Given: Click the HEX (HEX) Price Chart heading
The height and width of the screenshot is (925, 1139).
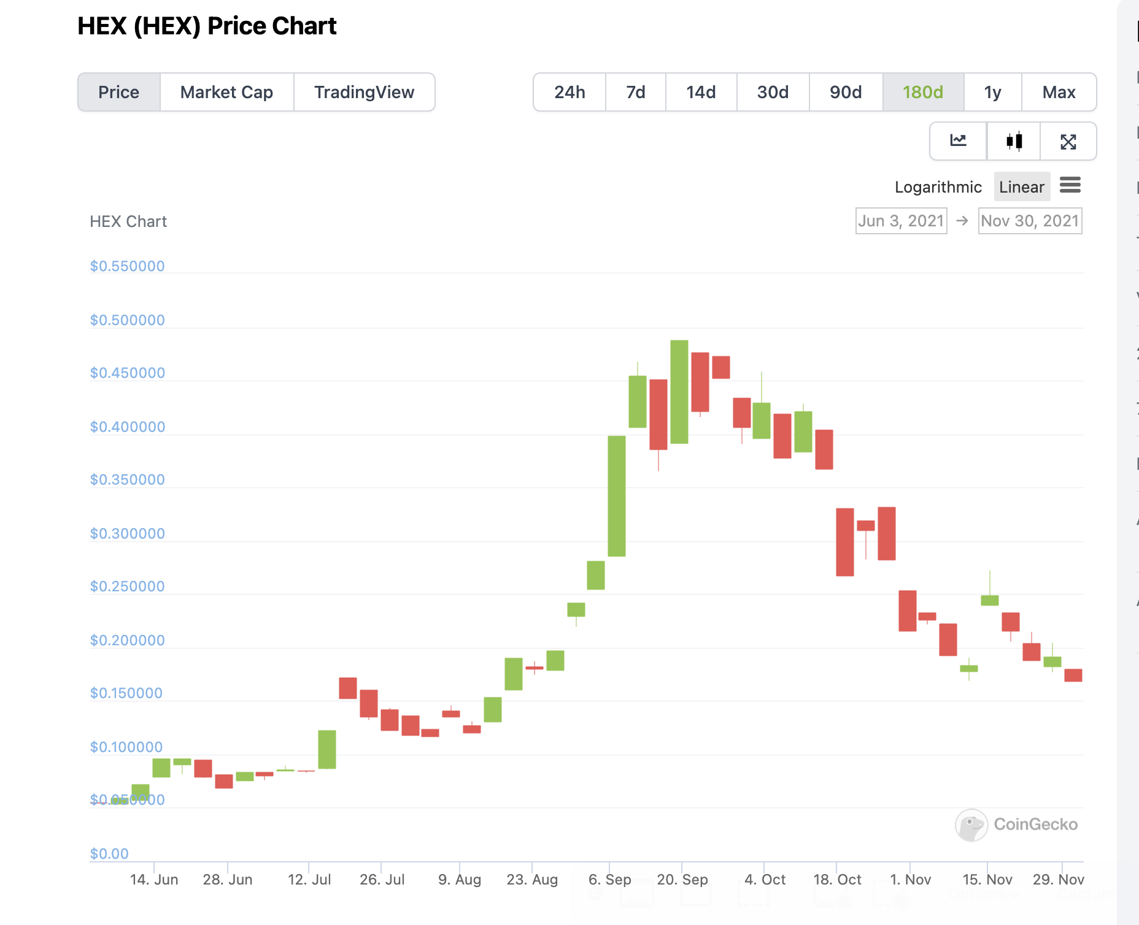Looking at the screenshot, I should [x=207, y=26].
